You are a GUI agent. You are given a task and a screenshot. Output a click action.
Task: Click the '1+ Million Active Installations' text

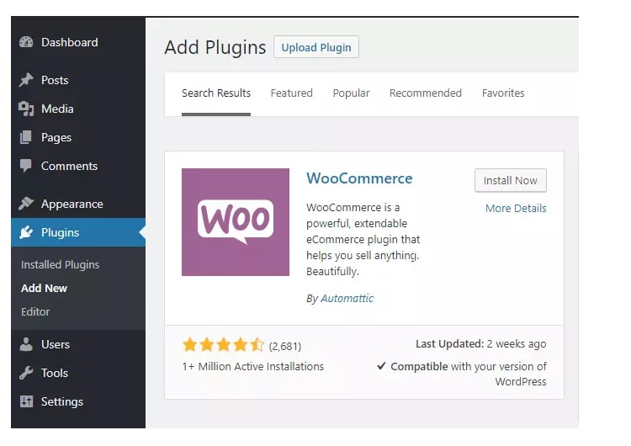(x=252, y=366)
